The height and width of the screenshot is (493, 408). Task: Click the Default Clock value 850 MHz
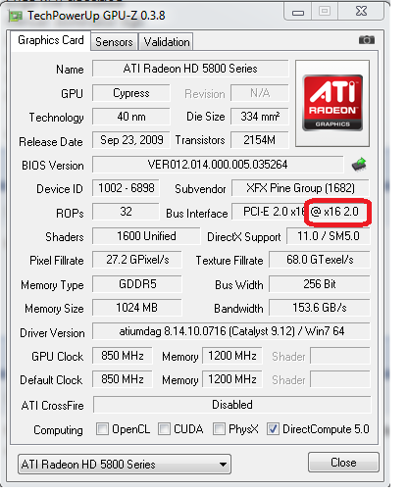pos(123,379)
